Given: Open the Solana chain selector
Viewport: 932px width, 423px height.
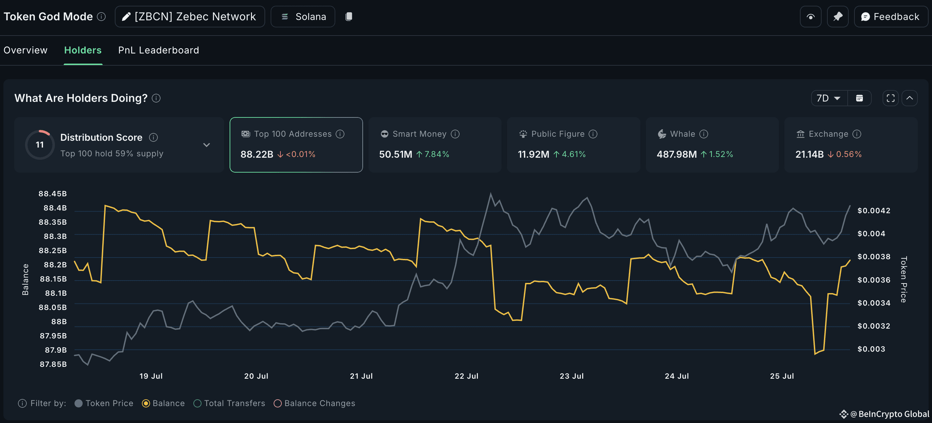Looking at the screenshot, I should (303, 17).
